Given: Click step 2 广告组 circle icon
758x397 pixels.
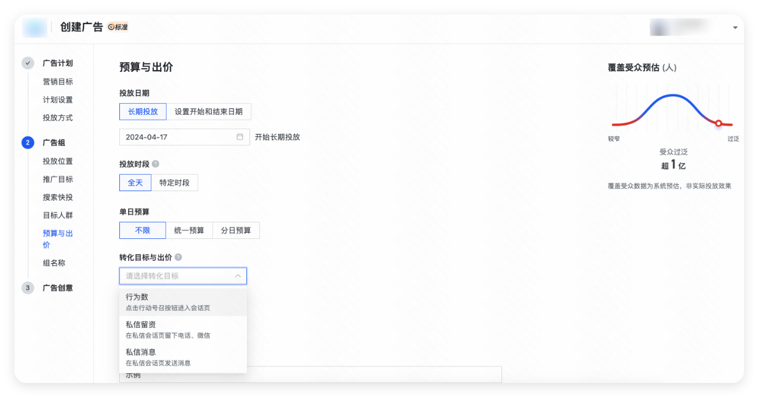Looking at the screenshot, I should (x=27, y=143).
